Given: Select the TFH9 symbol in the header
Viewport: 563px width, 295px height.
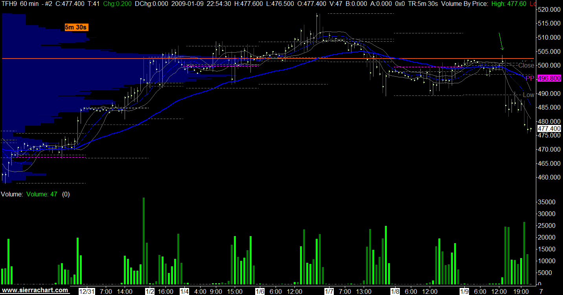Looking at the screenshot, I should (x=9, y=4).
